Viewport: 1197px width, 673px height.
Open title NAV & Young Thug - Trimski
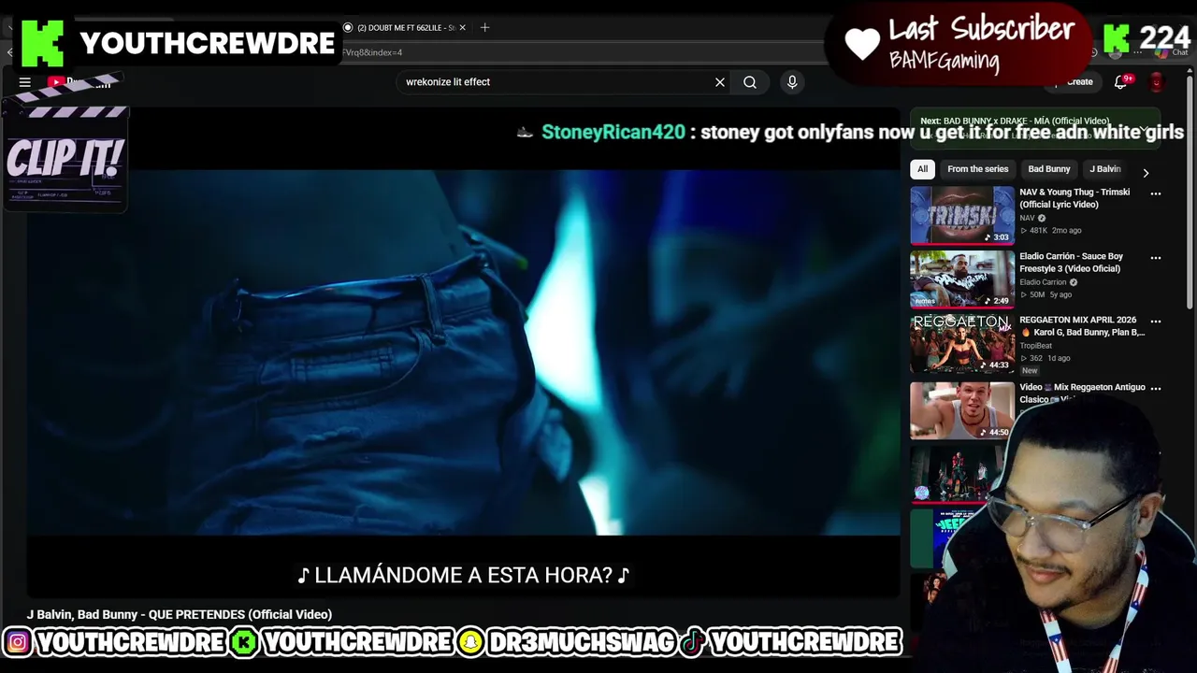[x=1074, y=198]
